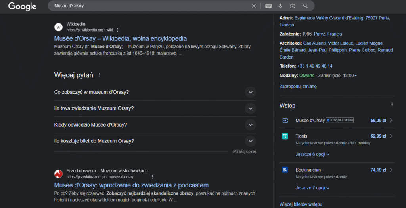Click the magnifying glass search button
Viewport: 406px width, 208px height.
click(305, 6)
